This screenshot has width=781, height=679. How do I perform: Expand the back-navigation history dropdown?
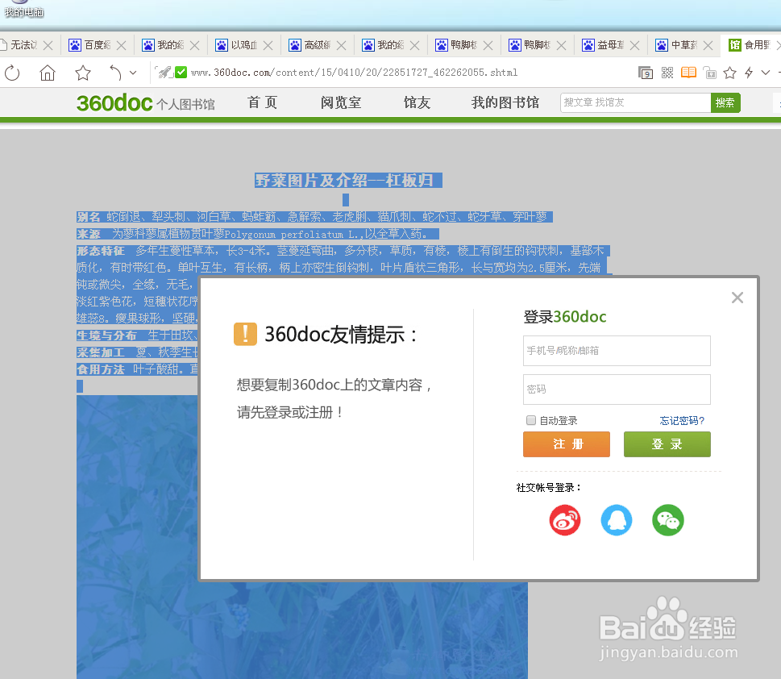coord(131,73)
